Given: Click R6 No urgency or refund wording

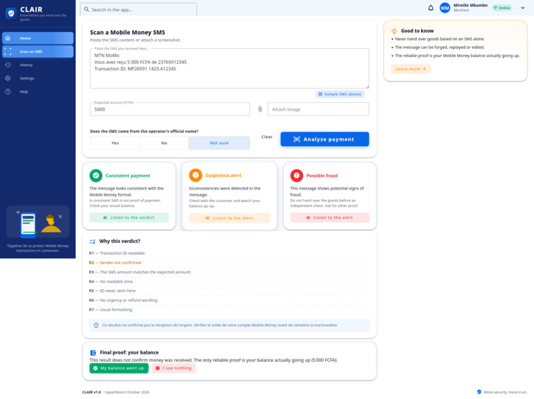Looking at the screenshot, I should click(x=229, y=300).
